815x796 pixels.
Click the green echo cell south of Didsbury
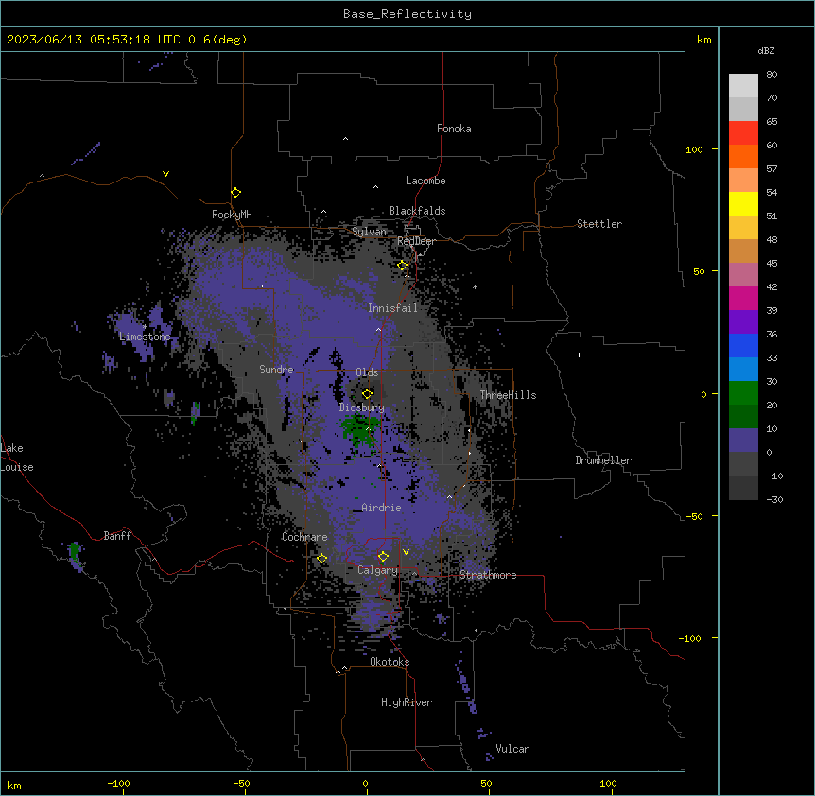click(359, 429)
